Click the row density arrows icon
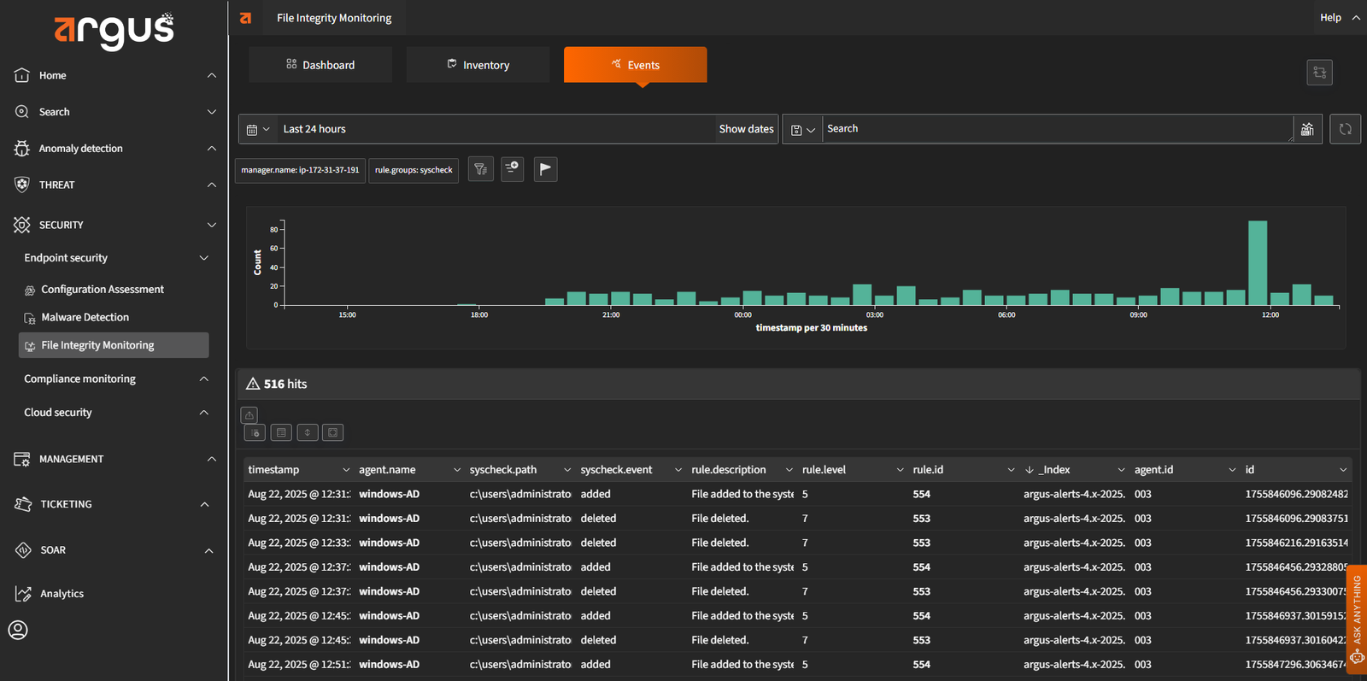 [308, 432]
